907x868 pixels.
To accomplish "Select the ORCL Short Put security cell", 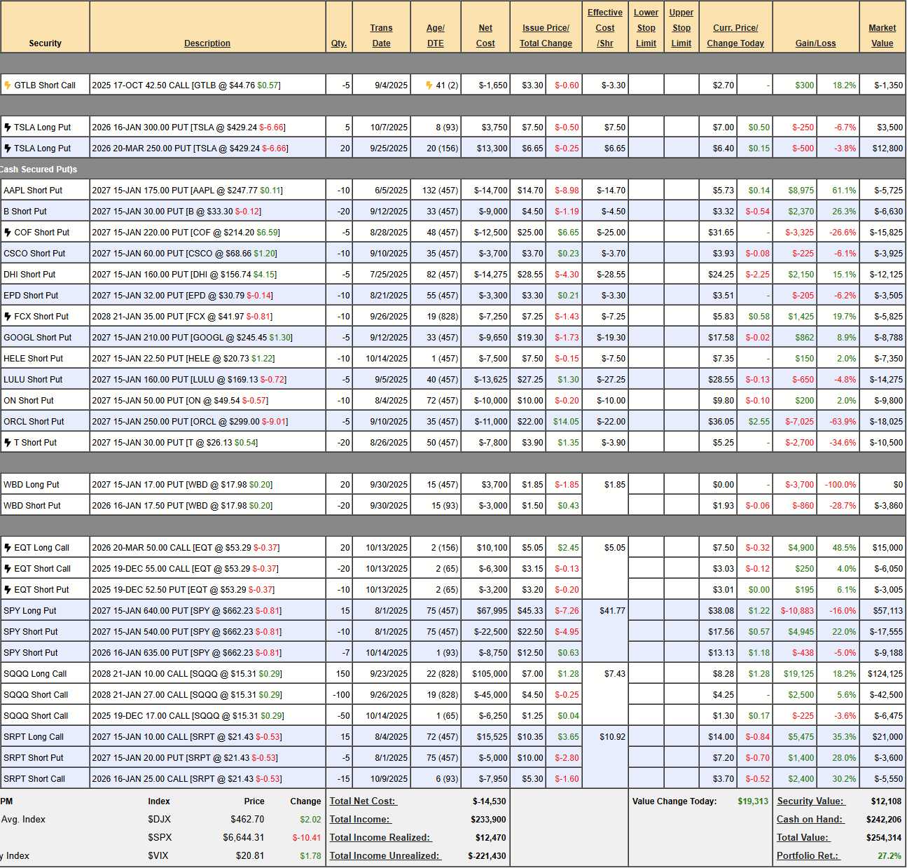I will 34,422.
